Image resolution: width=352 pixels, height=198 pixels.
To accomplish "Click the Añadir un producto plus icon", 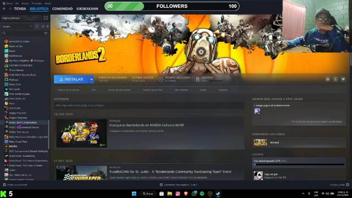I will pos(4,185).
